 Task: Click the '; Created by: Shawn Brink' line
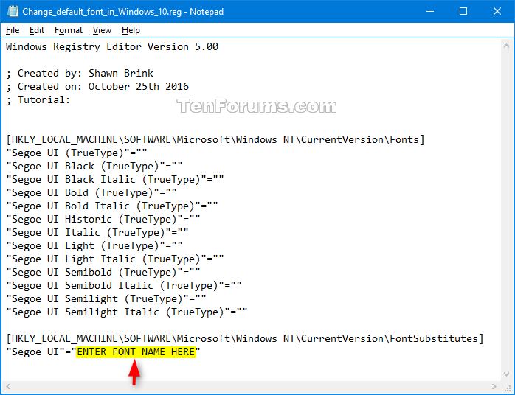[80, 74]
